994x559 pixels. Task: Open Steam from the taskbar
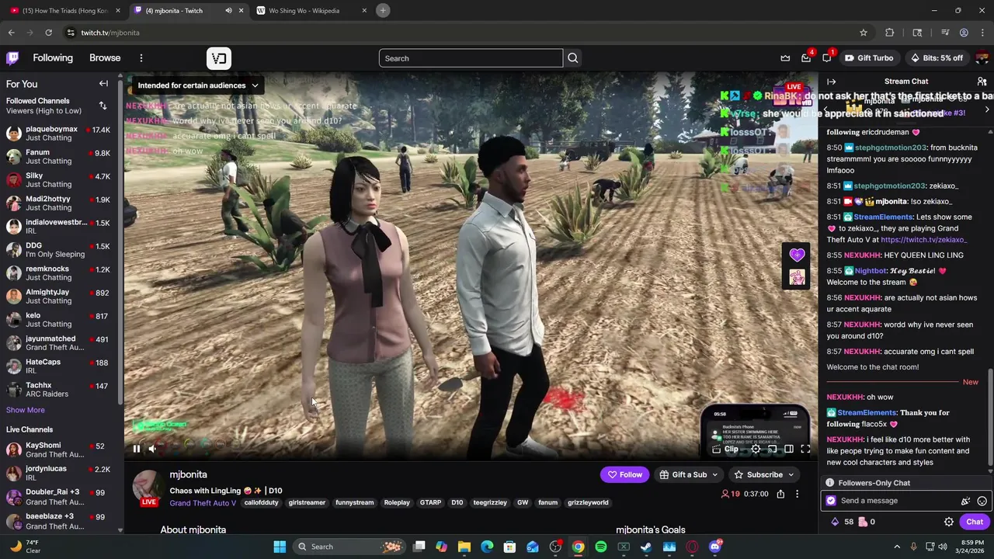click(x=646, y=547)
